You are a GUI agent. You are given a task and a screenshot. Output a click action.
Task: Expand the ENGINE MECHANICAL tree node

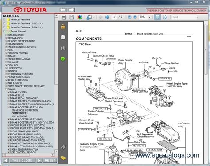coord(6,59)
